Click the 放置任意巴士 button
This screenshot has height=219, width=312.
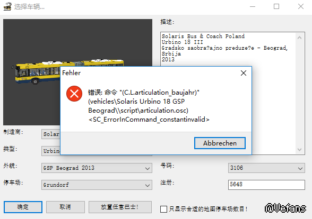pyautogui.click(x=120, y=207)
